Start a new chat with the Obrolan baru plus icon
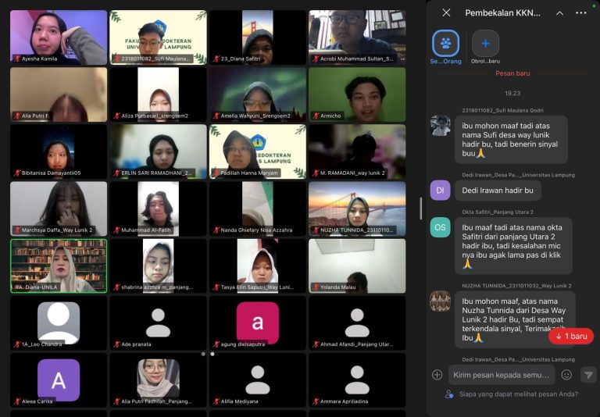The height and width of the screenshot is (417, 600). coord(485,43)
